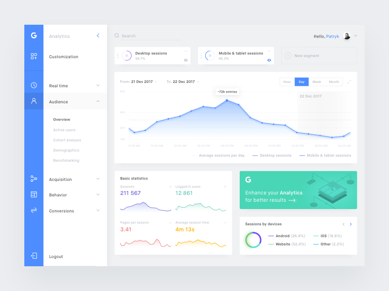This screenshot has width=389, height=291.
Task: Expand the chart to fullscreen
Action: point(349,82)
